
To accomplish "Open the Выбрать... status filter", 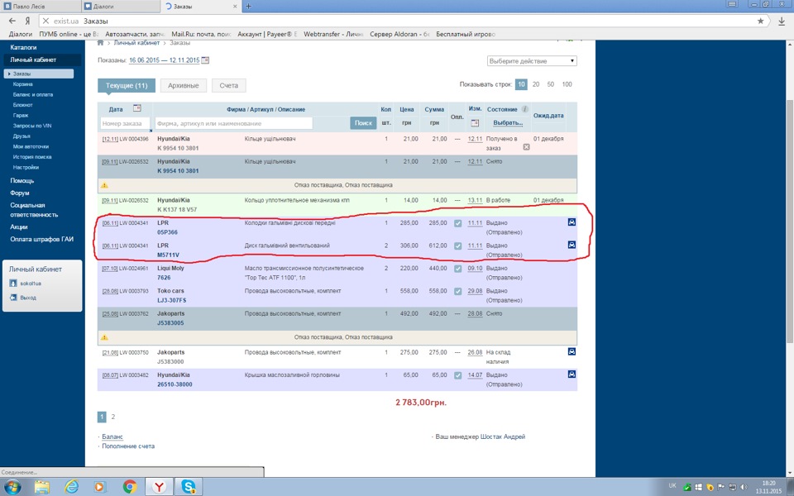I will (507, 123).
